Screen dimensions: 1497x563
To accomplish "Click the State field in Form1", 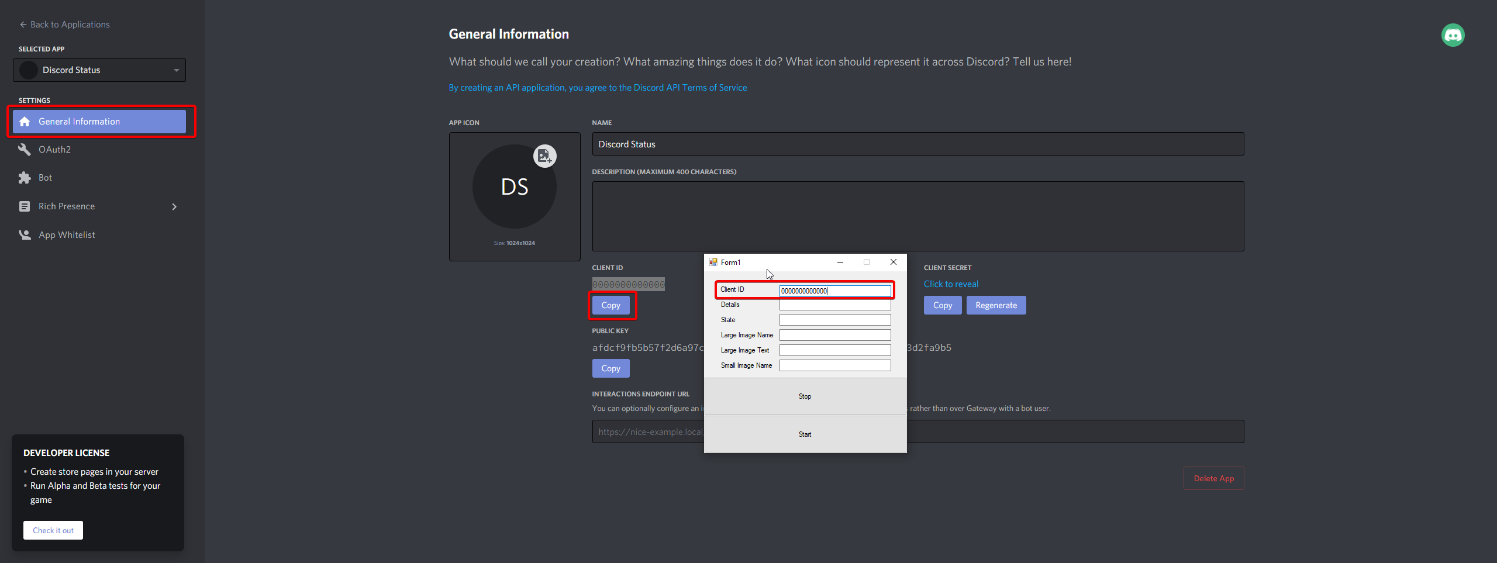I will click(835, 320).
